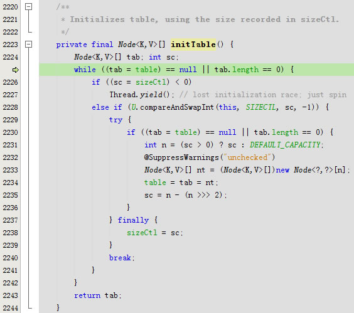Click 'table' at start of line 2234

[x=155, y=183]
